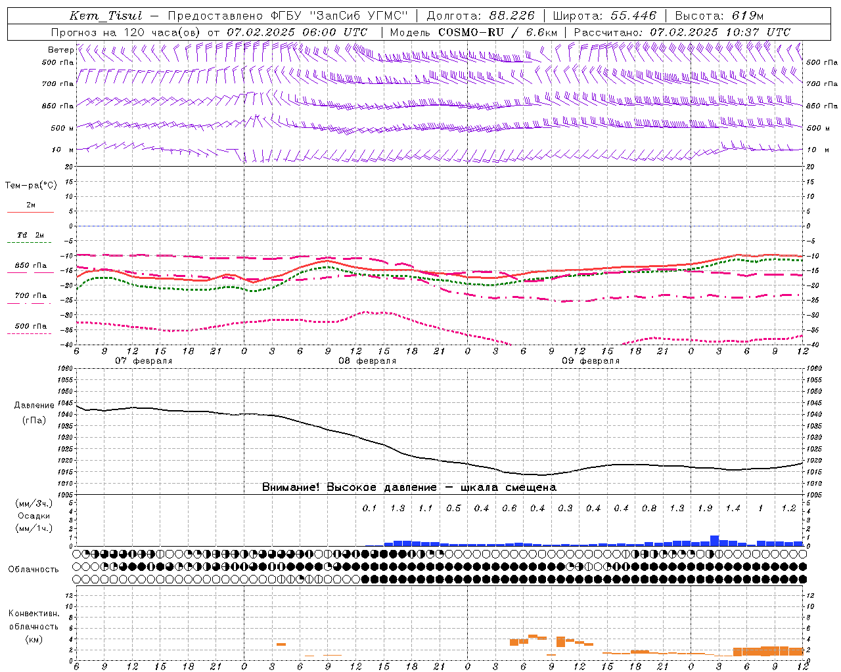The width and height of the screenshot is (841, 672).
Task: Click the 3-hour precipitation value 0.8
Action: point(649,508)
